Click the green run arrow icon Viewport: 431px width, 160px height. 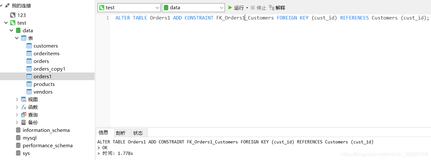(230, 7)
